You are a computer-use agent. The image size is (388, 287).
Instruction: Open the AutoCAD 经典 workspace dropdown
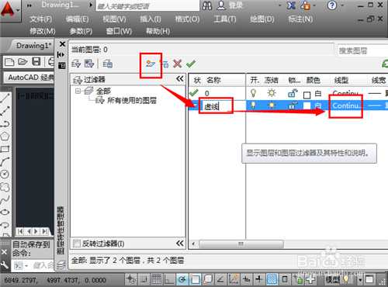tap(29, 78)
